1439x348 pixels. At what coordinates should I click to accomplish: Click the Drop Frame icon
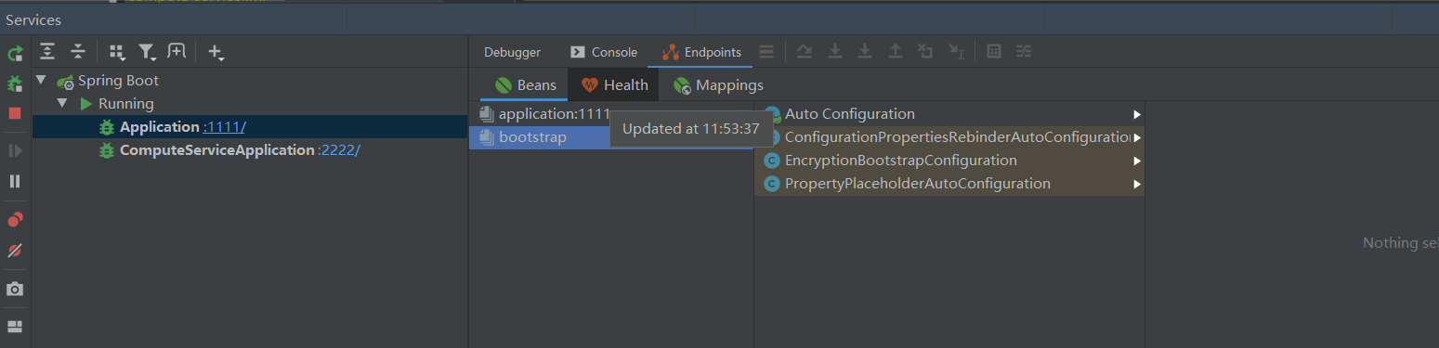point(925,52)
